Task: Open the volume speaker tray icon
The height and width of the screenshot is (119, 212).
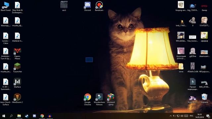Action: tap(182, 116)
